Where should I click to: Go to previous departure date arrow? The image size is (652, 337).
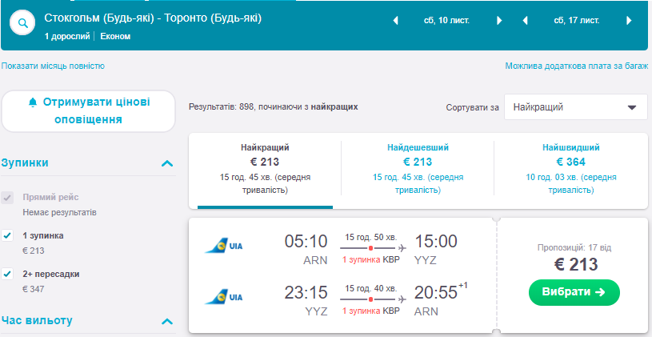pos(395,21)
